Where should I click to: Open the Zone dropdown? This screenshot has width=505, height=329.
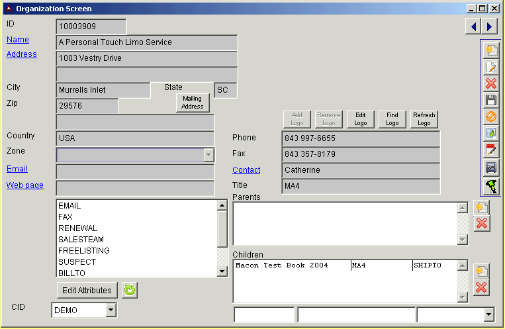(208, 154)
